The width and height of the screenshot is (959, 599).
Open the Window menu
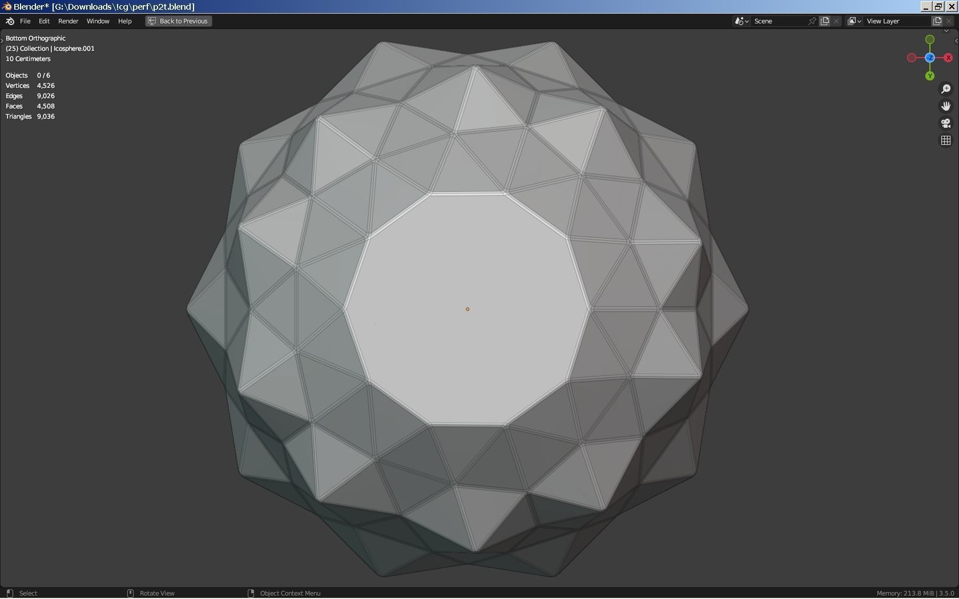tap(98, 21)
